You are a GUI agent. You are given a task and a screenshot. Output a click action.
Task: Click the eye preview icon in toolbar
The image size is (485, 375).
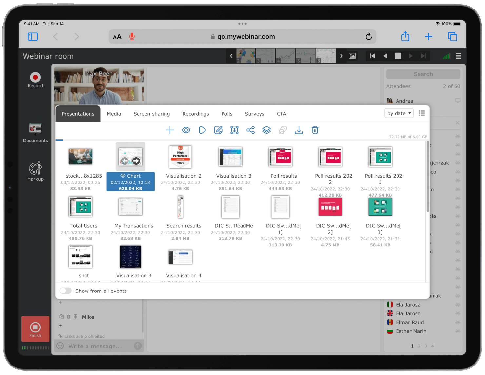pos(186,130)
